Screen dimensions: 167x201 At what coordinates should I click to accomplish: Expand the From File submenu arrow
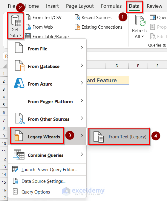82,48
